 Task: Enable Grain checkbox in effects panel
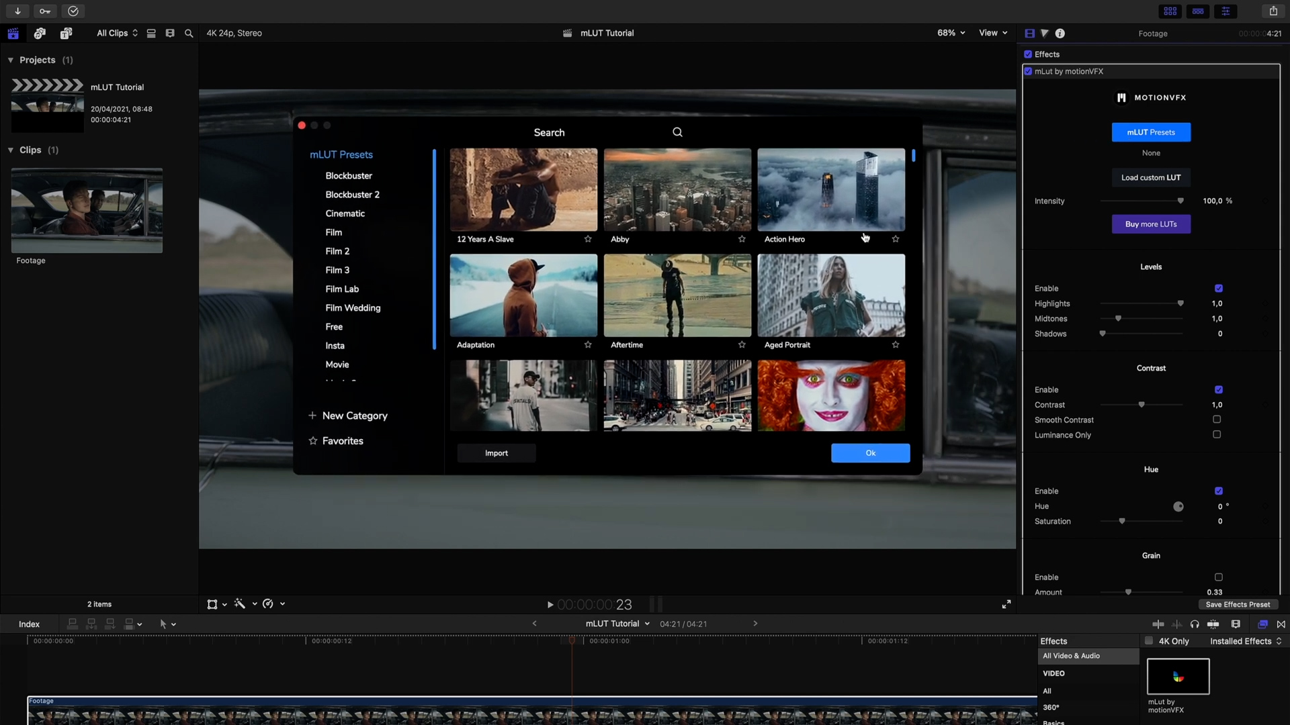[1219, 577]
